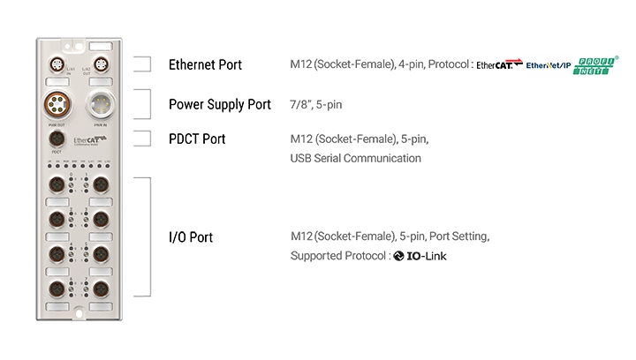This screenshot has height=360, width=636.
Task: Select the top-left I/O port connector
Action: pyautogui.click(x=57, y=184)
